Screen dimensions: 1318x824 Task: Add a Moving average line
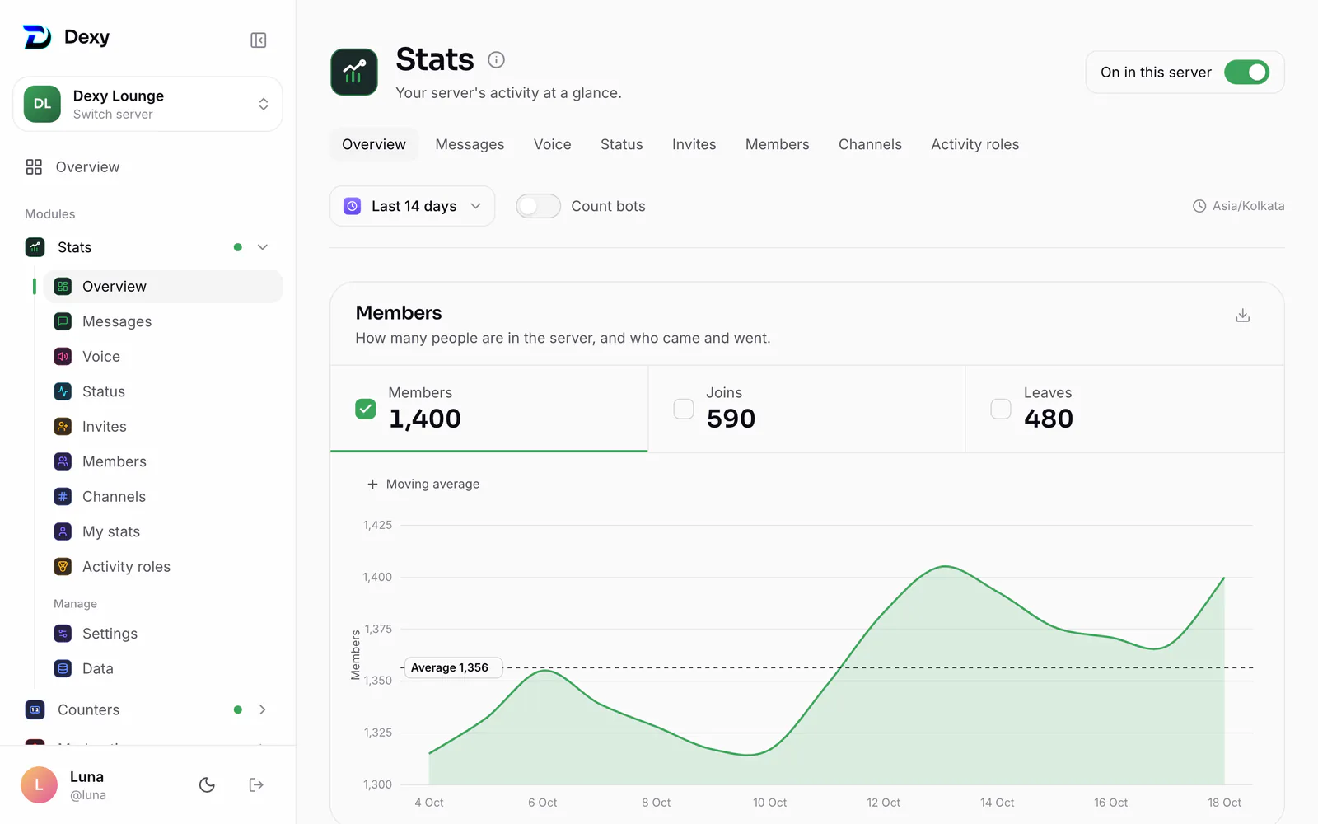click(x=423, y=484)
